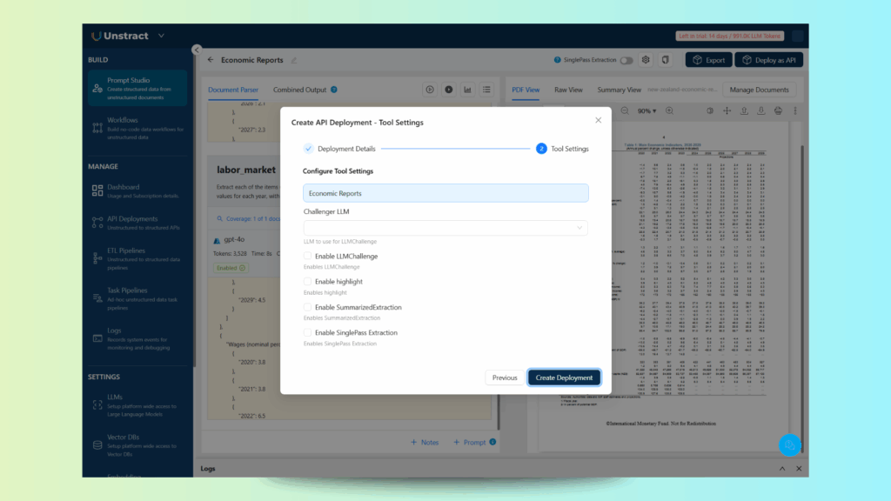Click the Create Deployment button
The width and height of the screenshot is (891, 501).
564,377
